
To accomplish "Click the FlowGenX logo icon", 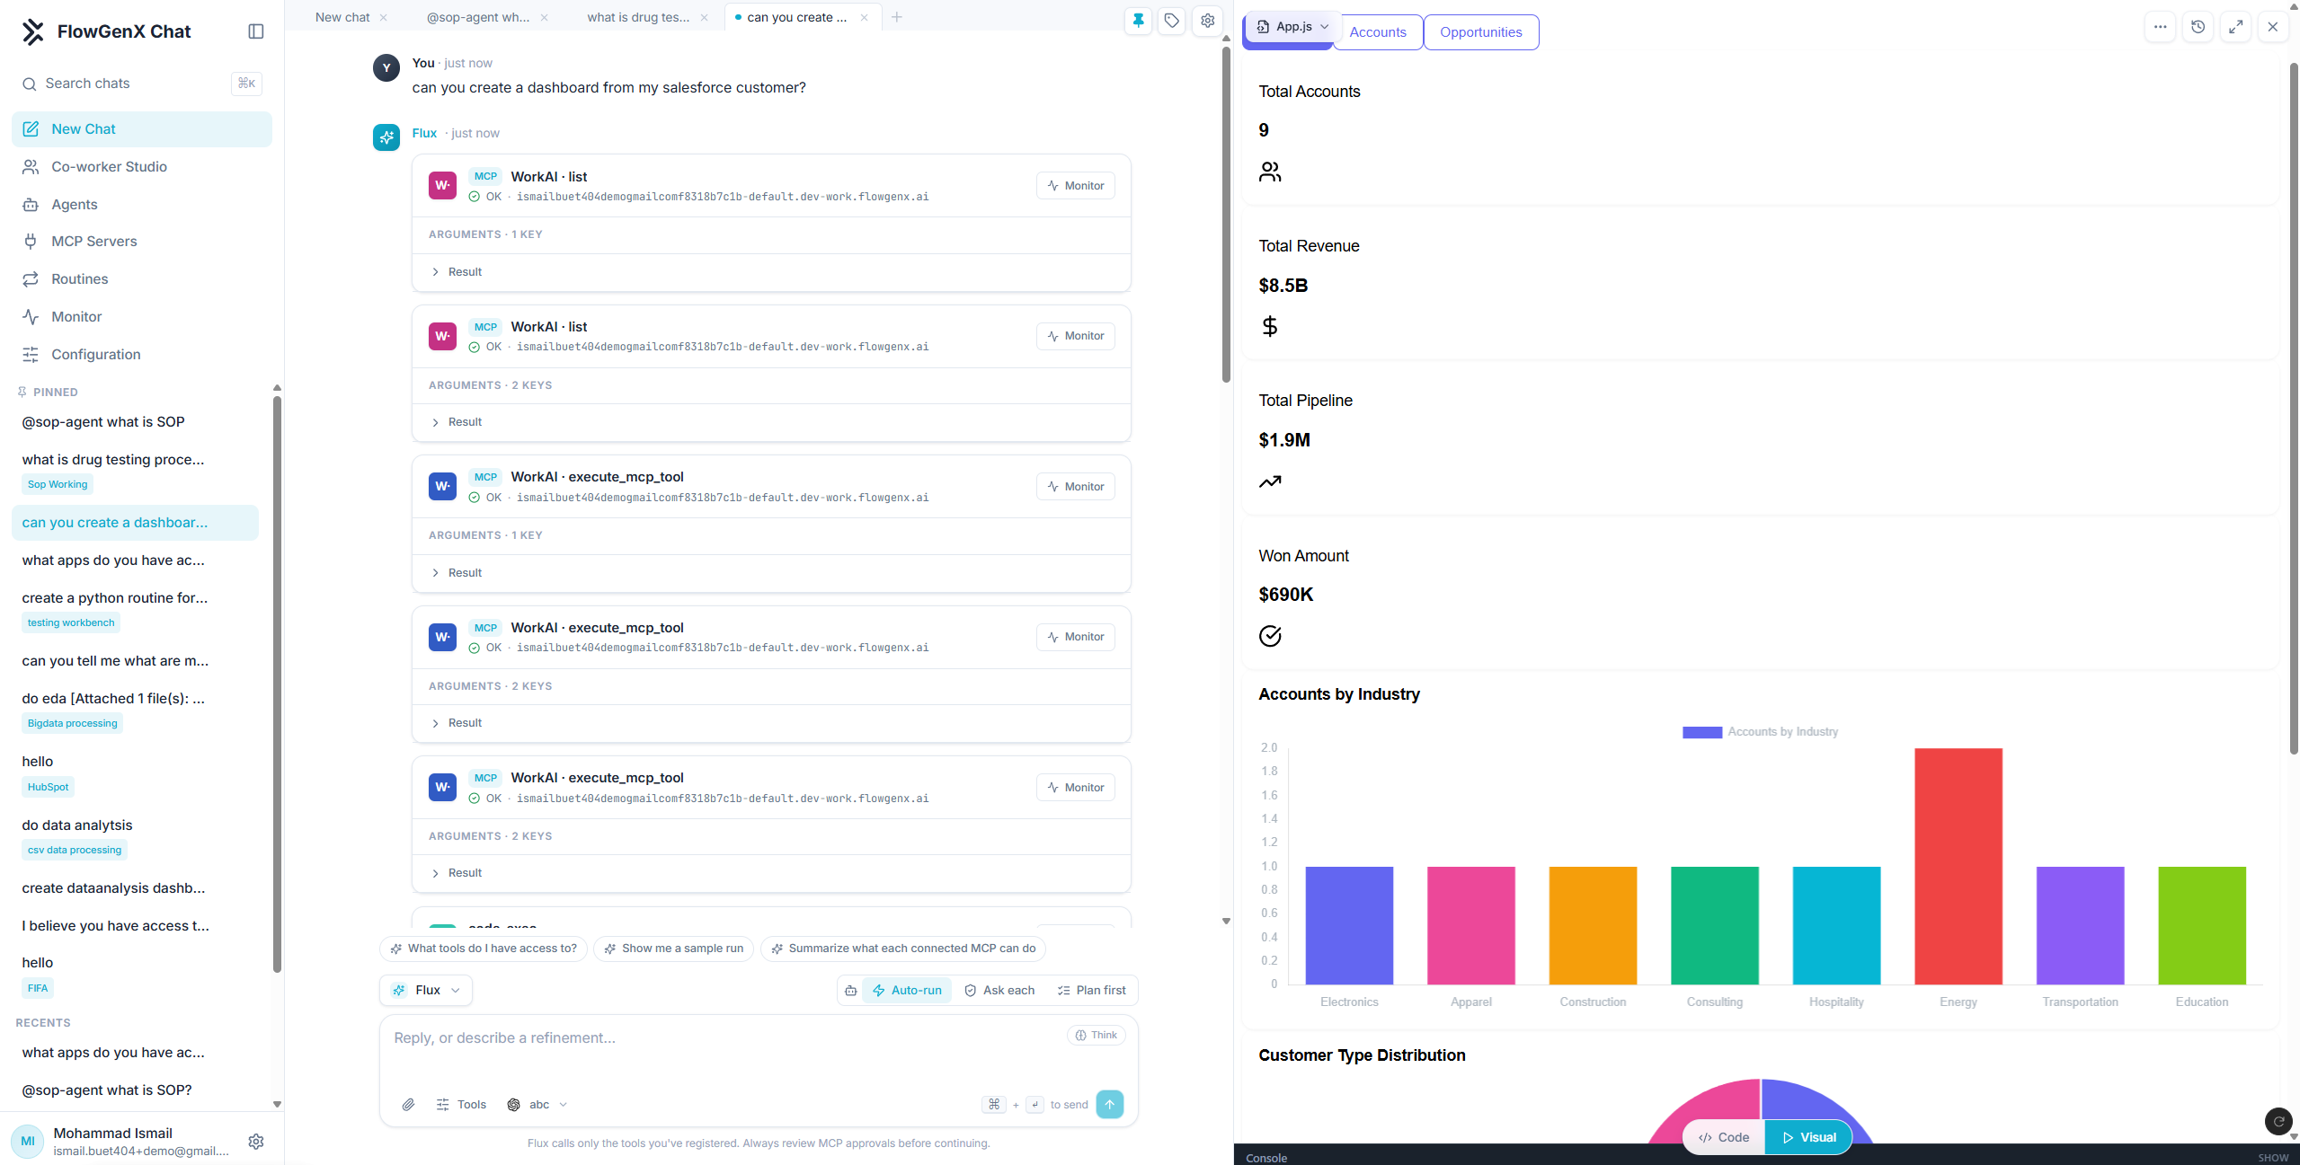I will (33, 31).
